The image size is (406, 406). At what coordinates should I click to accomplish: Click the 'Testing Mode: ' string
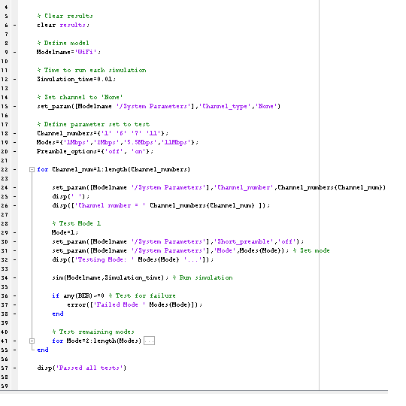(x=105, y=259)
